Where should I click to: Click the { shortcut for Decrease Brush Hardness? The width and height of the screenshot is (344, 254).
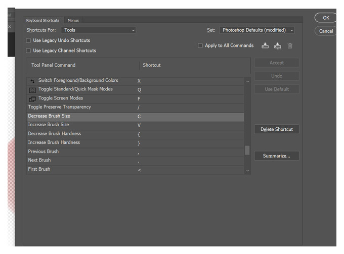[x=139, y=134]
